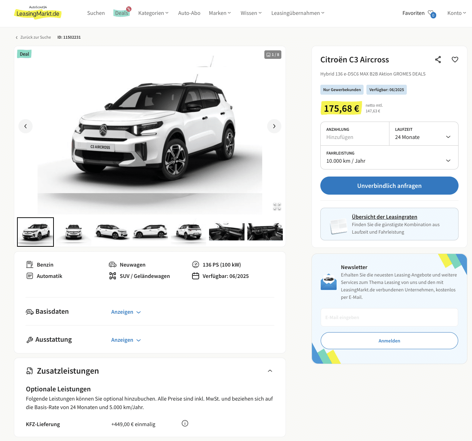Click the Anzahlung Hinzufügen field
The image size is (472, 441).
[355, 134]
